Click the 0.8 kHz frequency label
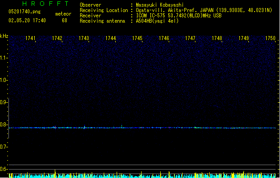The width and height of the screenshot is (280, 178). coord(4,125)
